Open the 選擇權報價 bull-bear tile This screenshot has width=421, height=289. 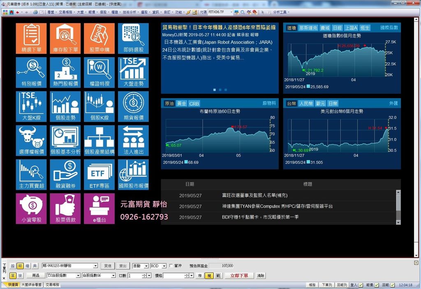[31, 141]
